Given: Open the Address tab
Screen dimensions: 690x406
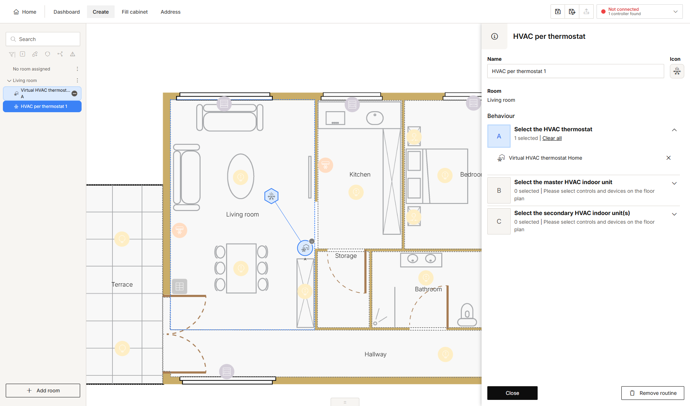Looking at the screenshot, I should pyautogui.click(x=170, y=12).
